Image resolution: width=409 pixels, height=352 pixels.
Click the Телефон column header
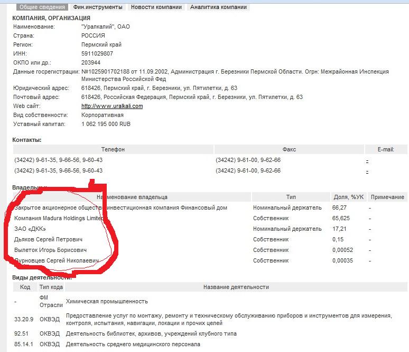point(113,150)
